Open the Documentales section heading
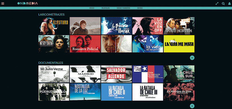Image resolution: width=232 pixels, height=109 pixels. coord(51,63)
